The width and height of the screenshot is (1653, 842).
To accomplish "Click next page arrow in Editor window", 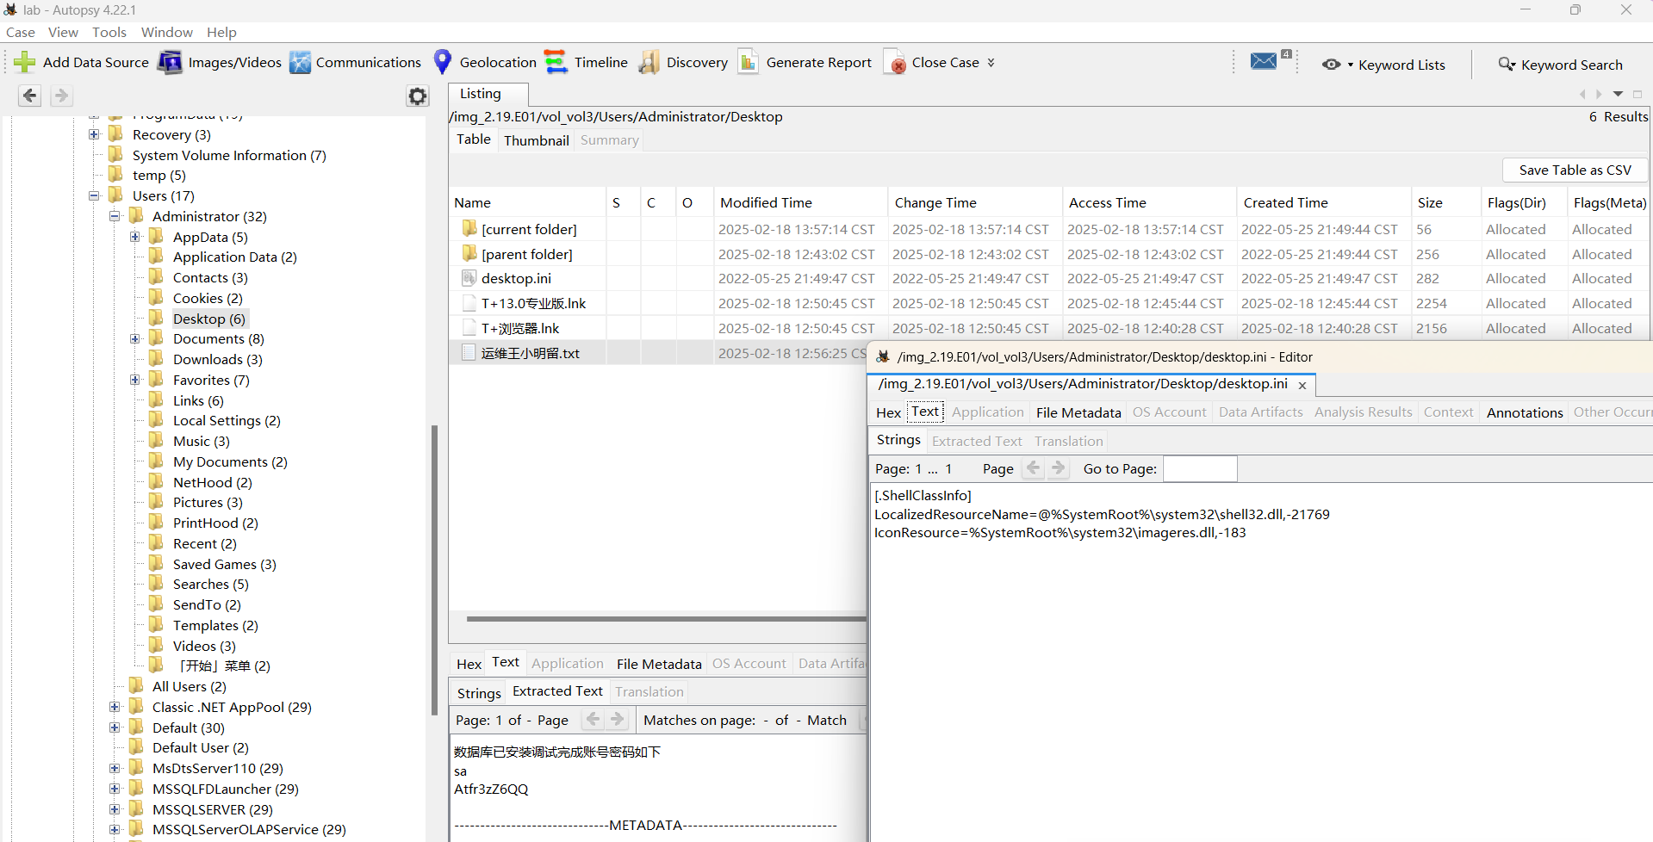I will tap(1059, 468).
